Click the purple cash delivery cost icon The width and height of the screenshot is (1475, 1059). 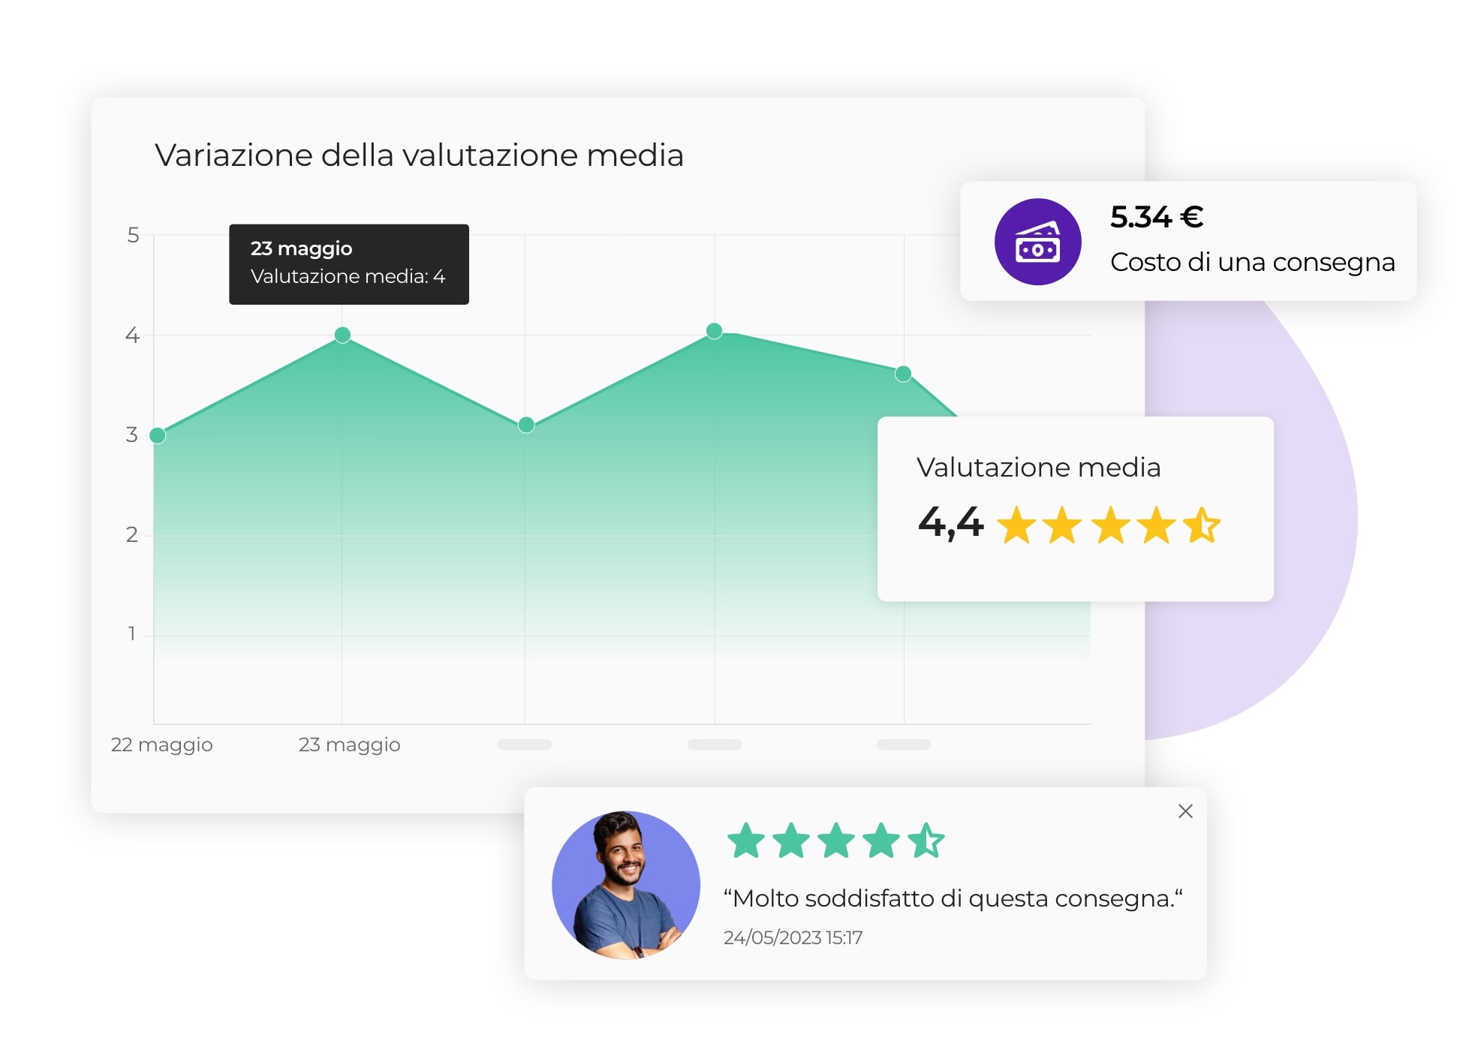click(1037, 242)
